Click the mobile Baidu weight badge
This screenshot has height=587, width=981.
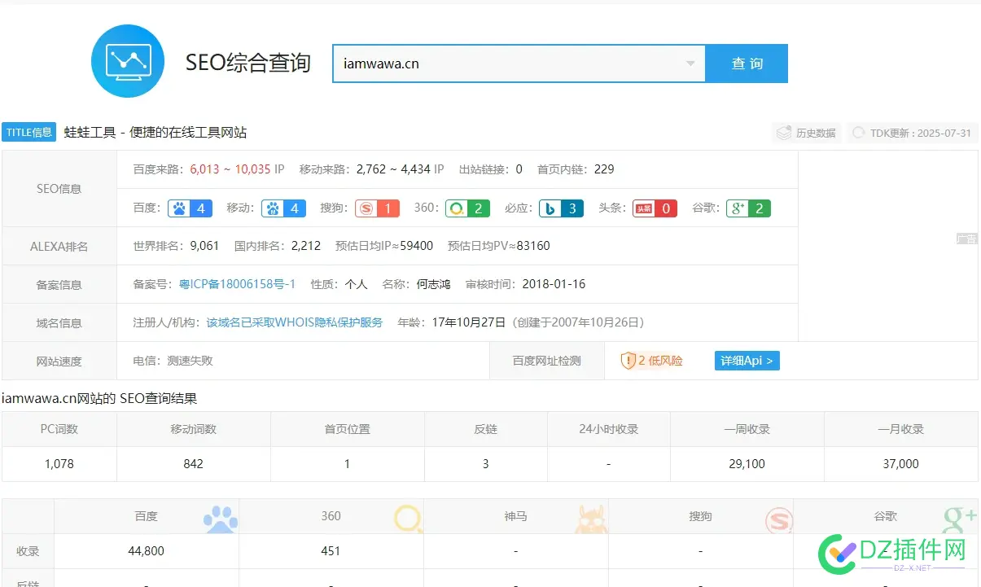283,208
